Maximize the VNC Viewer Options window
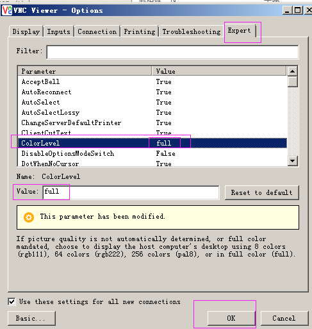Image resolution: width=312 pixels, height=329 pixels. click(x=297, y=10)
